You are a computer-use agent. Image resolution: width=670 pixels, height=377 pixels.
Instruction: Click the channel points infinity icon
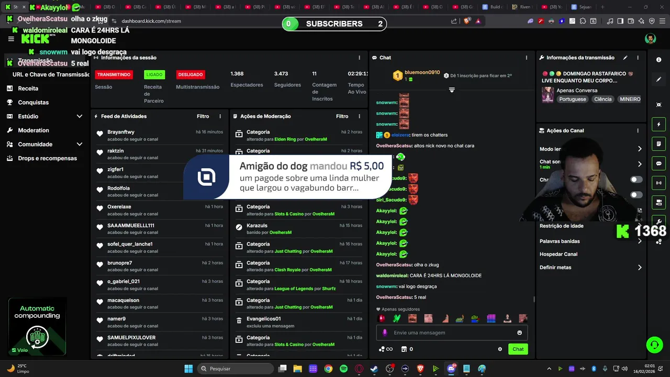(x=385, y=349)
